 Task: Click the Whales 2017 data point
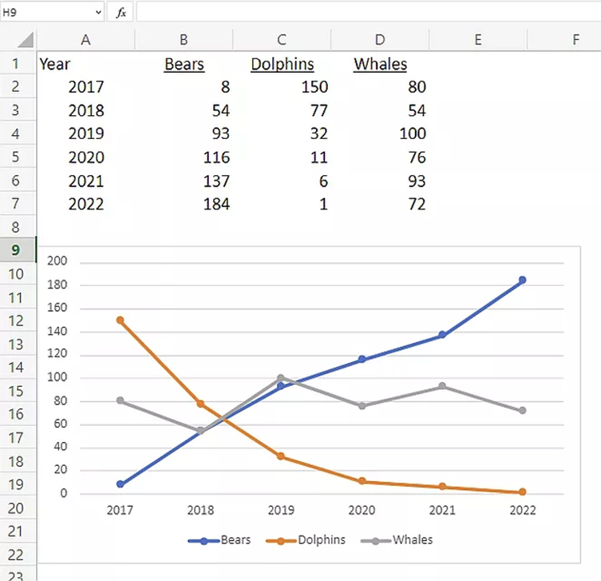point(121,400)
